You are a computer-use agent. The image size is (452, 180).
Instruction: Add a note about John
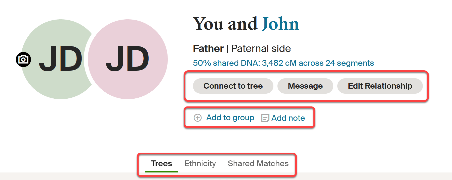click(288, 118)
